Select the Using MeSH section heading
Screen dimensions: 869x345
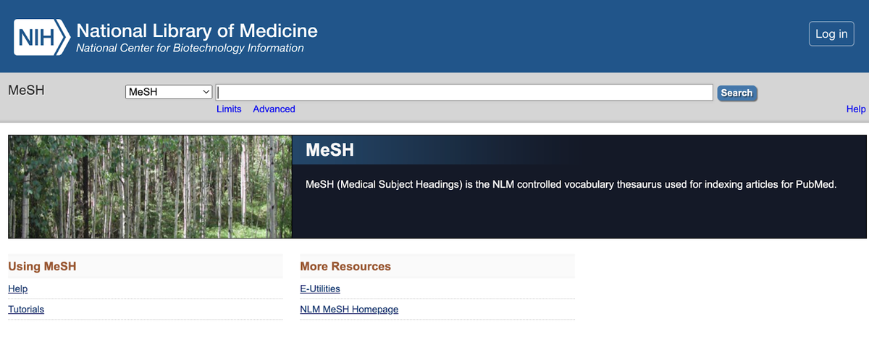[42, 267]
